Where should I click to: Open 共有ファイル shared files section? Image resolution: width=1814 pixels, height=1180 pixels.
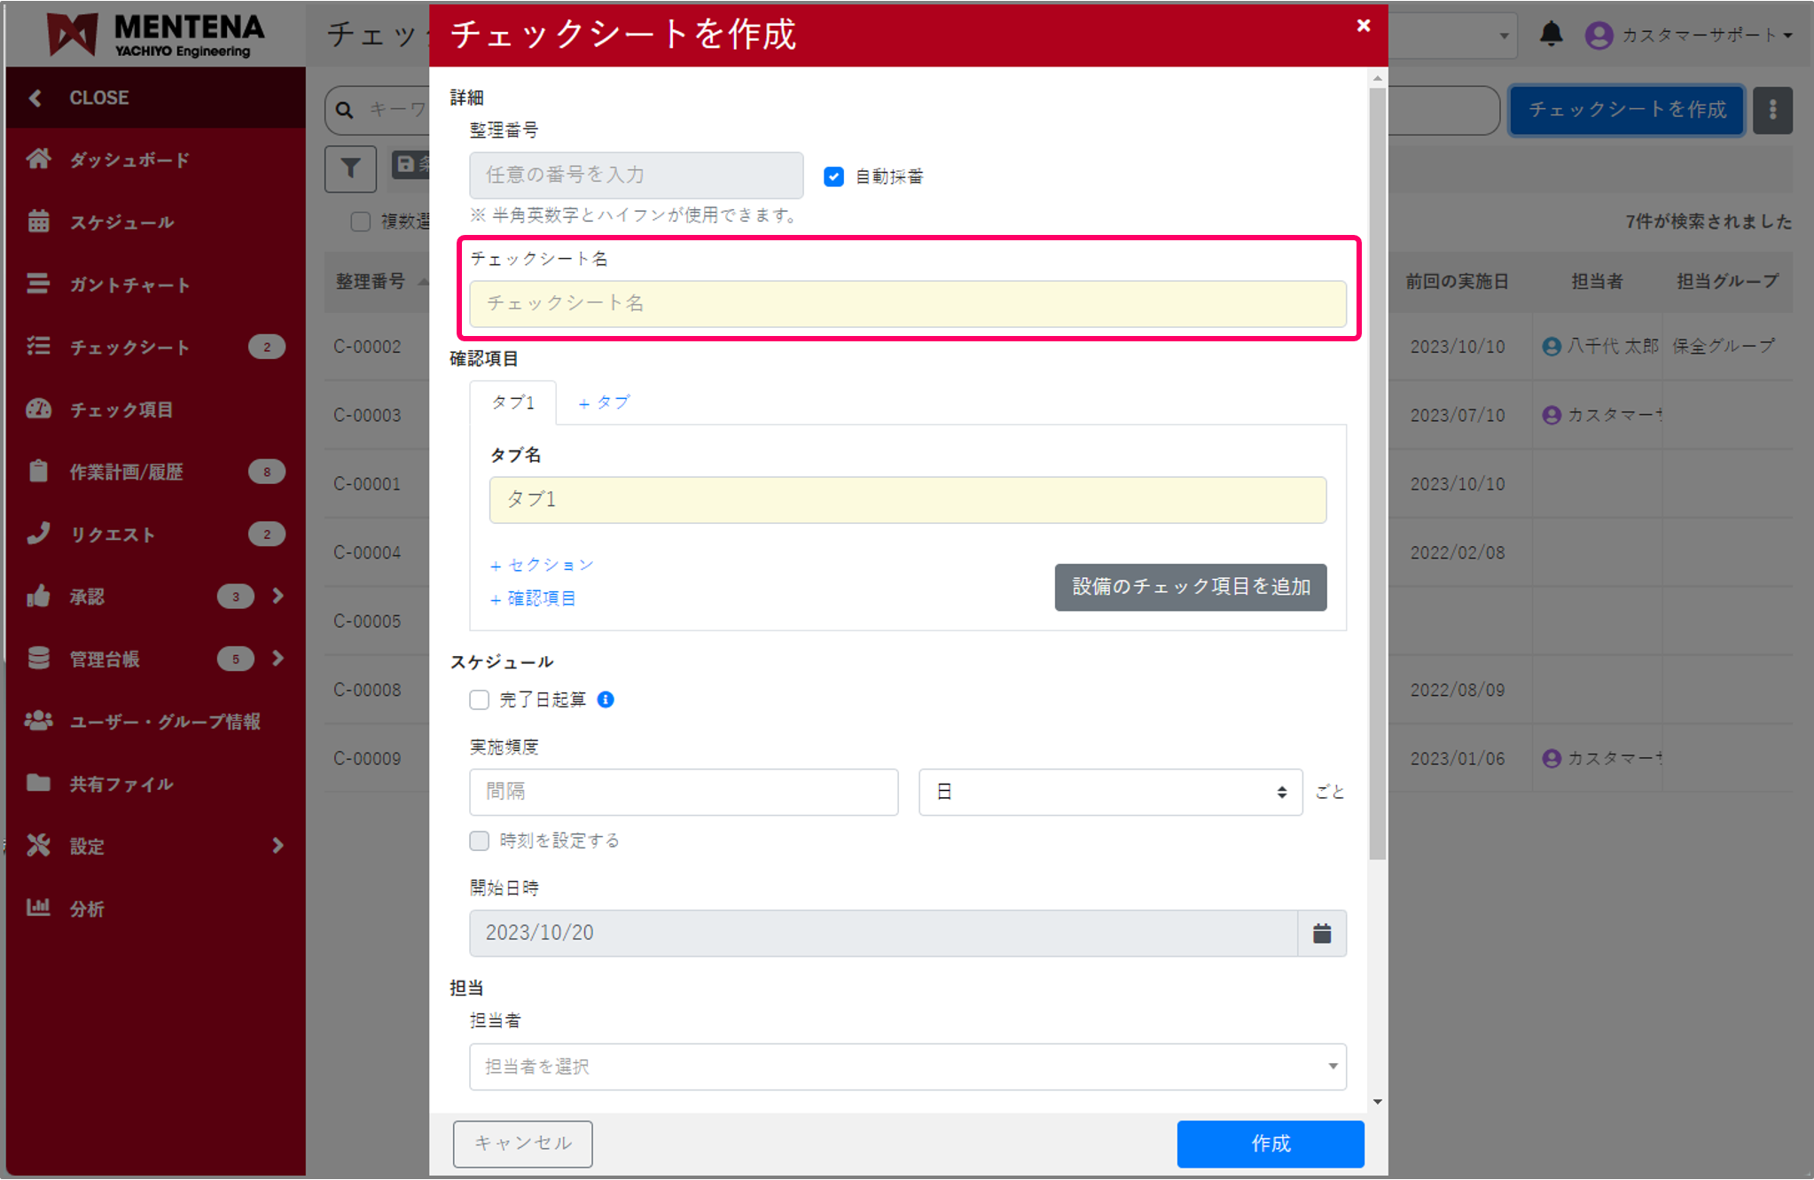(121, 784)
